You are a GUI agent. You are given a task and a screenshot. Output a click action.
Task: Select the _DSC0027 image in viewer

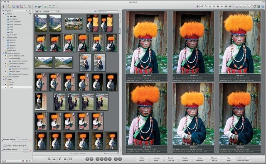coord(193,114)
